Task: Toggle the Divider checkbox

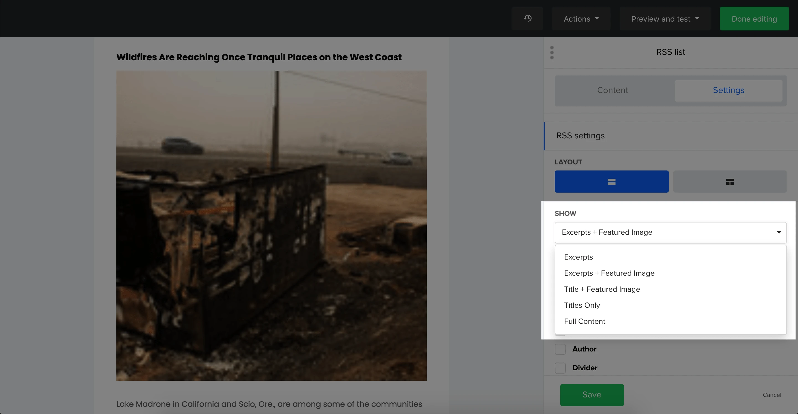Action: pos(560,368)
